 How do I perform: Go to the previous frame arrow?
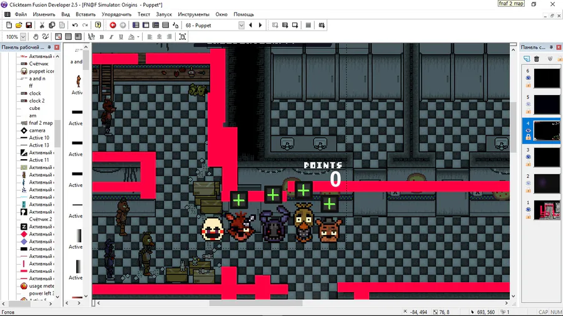click(x=250, y=25)
